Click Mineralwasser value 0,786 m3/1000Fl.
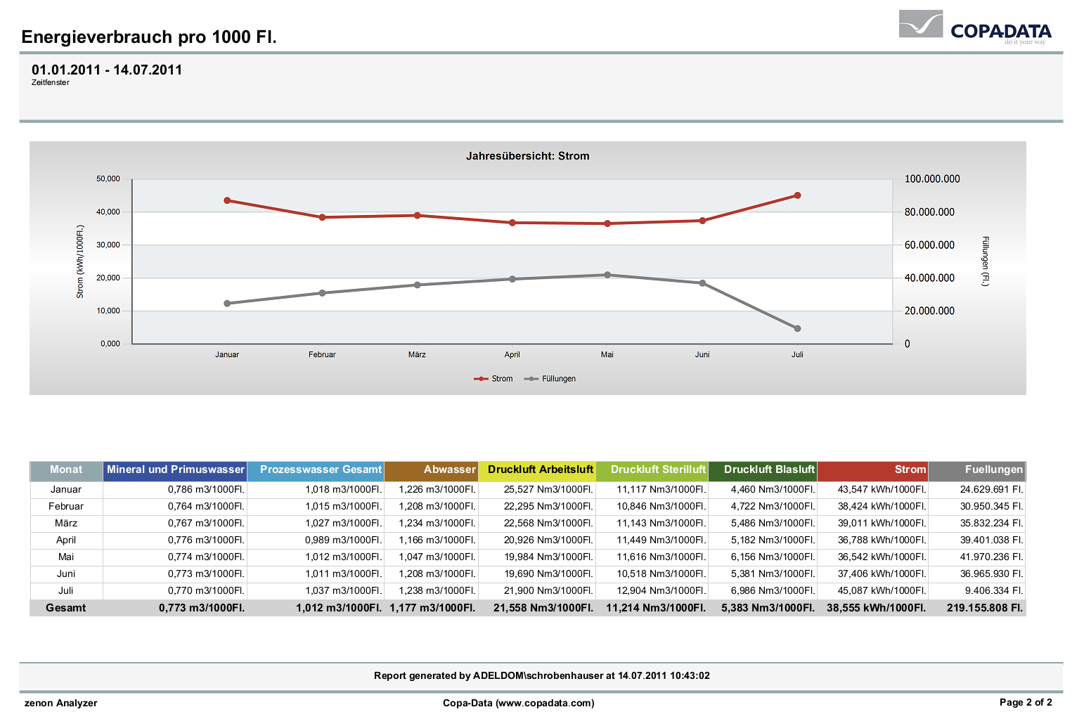This screenshot has height=726, width=1084. point(207,490)
